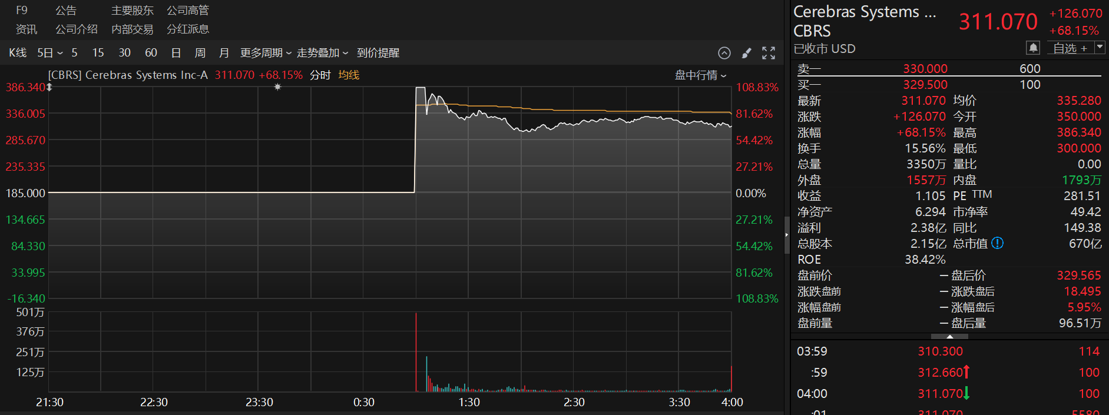Click the collapse toolbar circle arrow icon

(724, 53)
